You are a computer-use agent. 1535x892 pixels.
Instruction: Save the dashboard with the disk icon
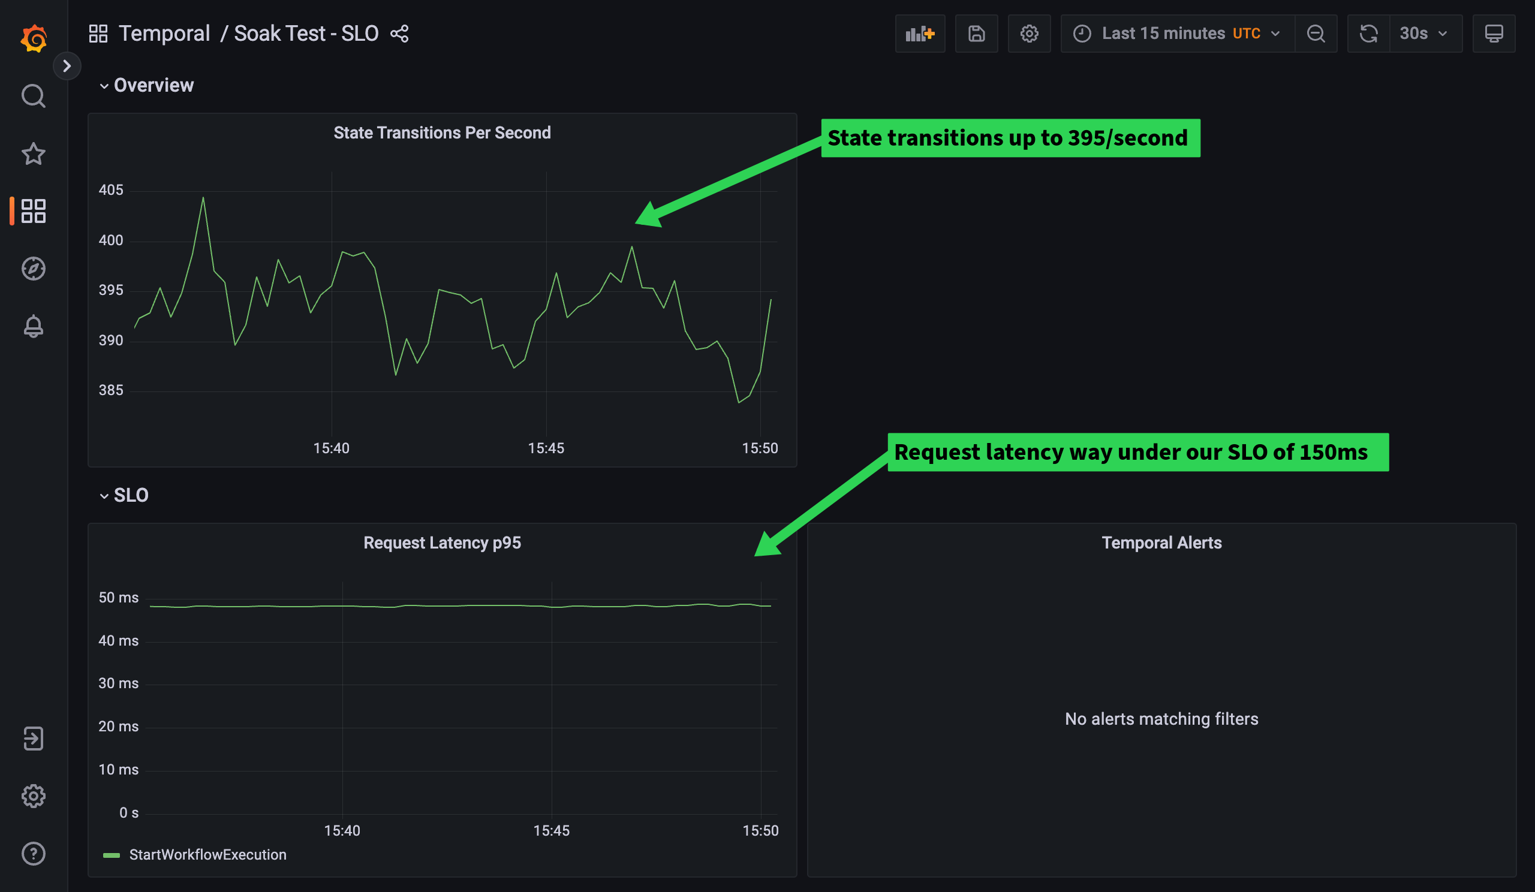point(976,34)
